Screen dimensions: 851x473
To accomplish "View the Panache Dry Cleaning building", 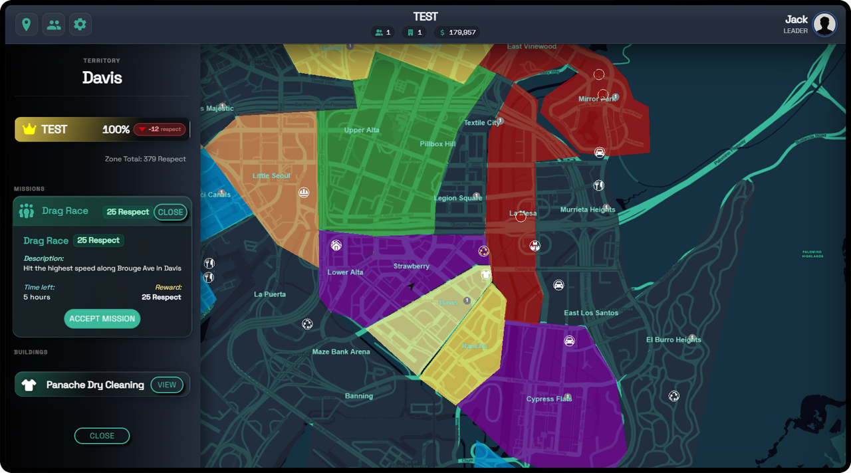I will click(x=167, y=385).
